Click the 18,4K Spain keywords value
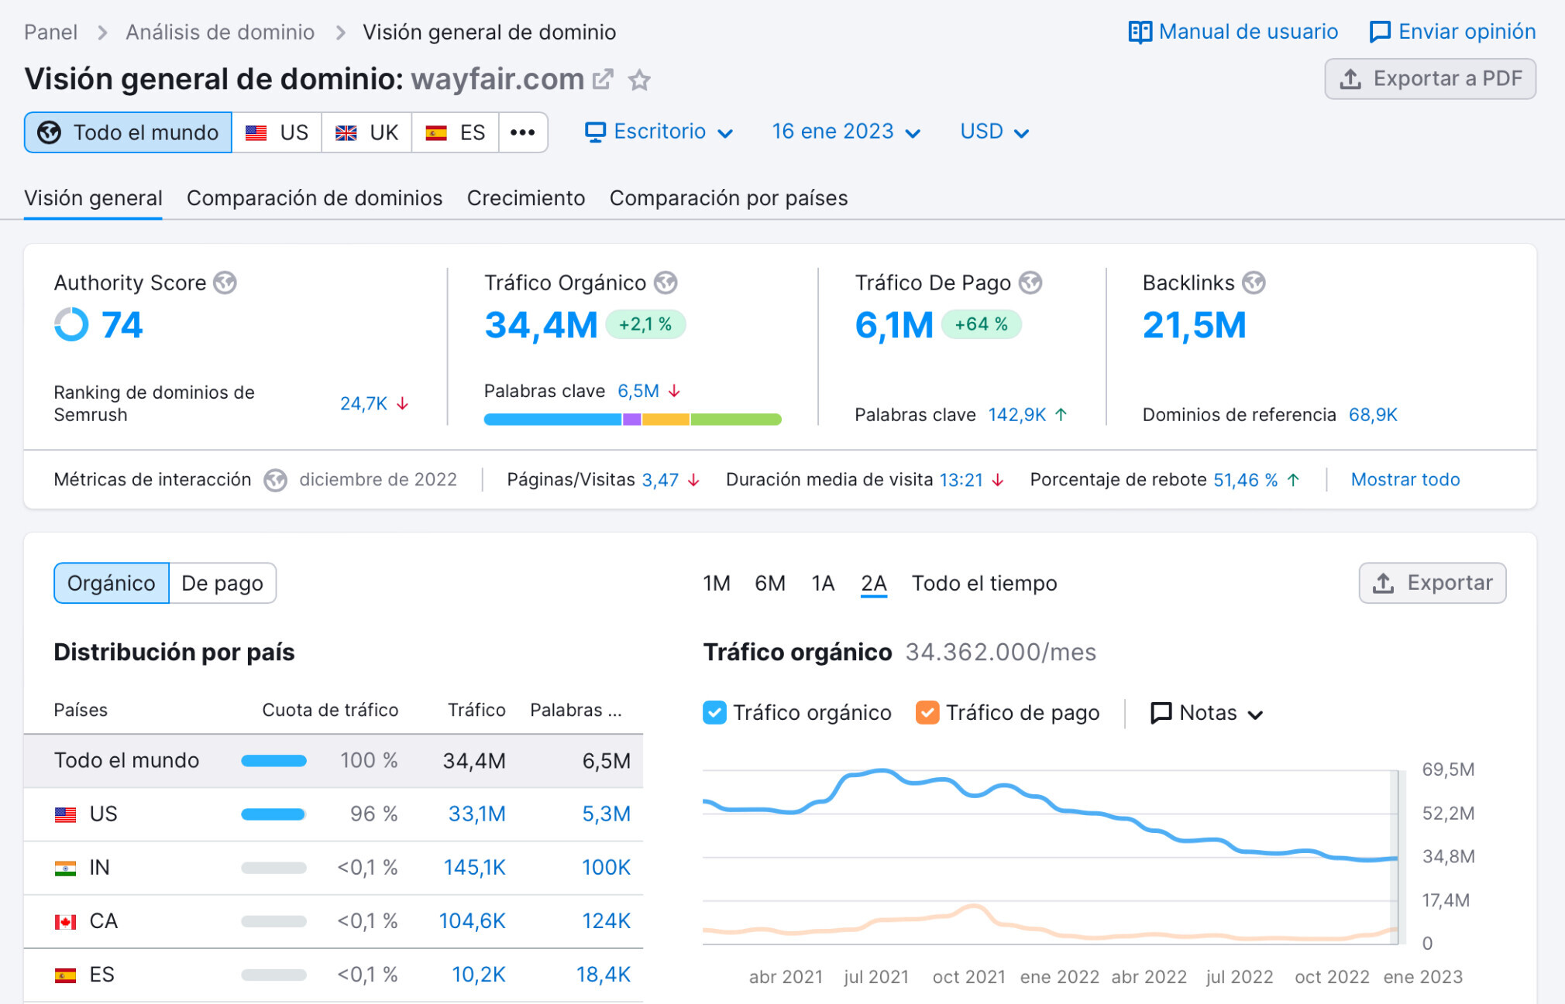1565x1004 pixels. click(604, 975)
